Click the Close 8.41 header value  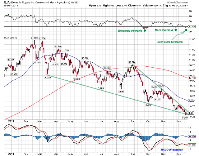(x=135, y=6)
